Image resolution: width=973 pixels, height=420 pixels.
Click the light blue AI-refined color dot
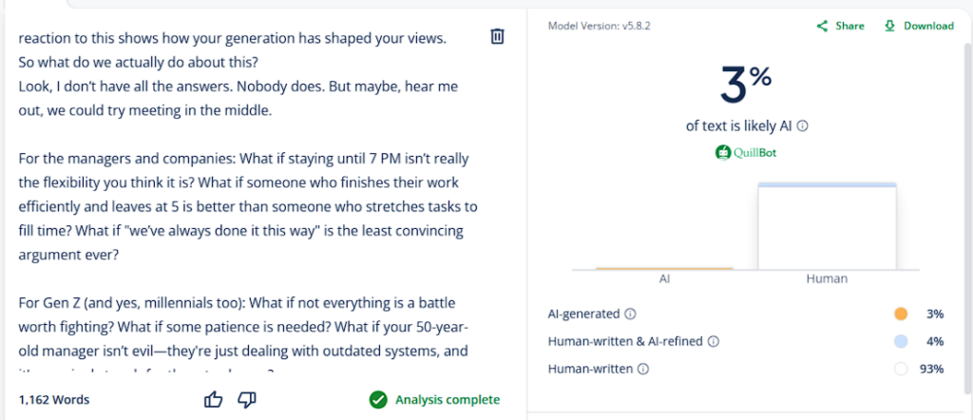click(901, 341)
